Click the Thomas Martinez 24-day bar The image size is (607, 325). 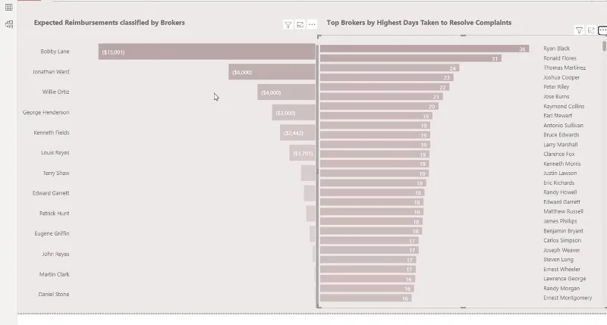(389, 68)
